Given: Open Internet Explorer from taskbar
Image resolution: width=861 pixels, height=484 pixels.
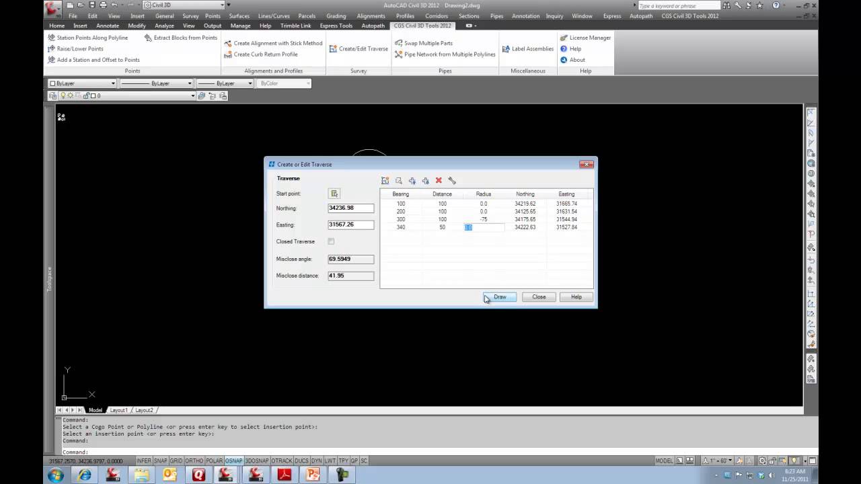Looking at the screenshot, I should [85, 475].
